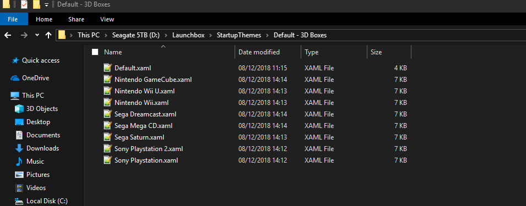Image resolution: width=526 pixels, height=206 pixels.
Task: Open Pictures folder in sidebar
Action: click(38, 175)
